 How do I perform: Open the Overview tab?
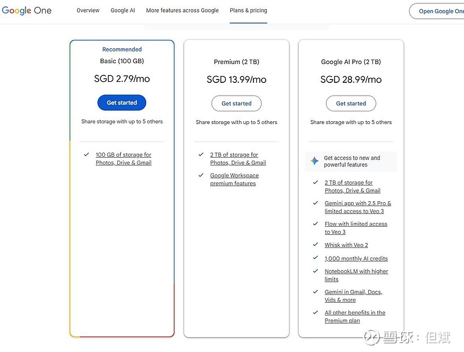coord(88,10)
